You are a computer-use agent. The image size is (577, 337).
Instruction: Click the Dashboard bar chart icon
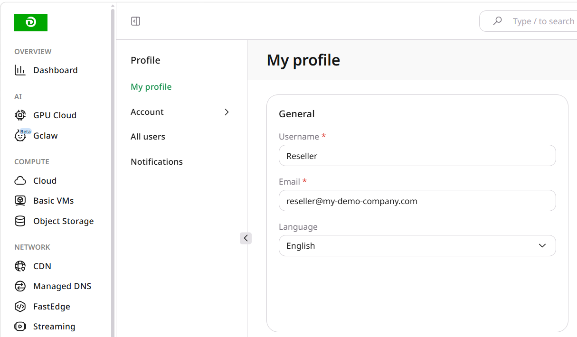(x=20, y=70)
